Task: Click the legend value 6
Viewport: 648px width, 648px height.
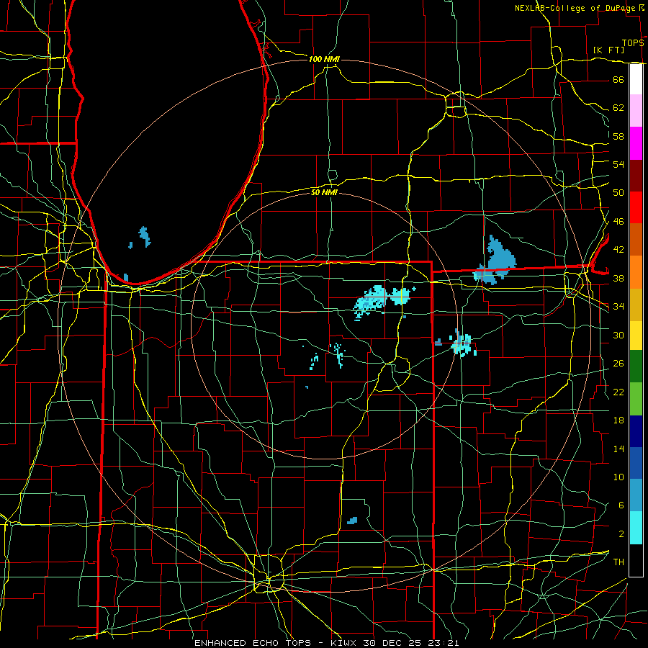Action: 621,505
